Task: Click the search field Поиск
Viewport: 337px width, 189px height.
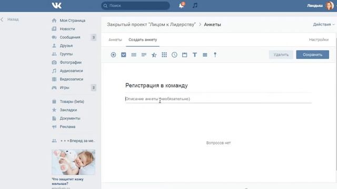Action: (x=135, y=6)
